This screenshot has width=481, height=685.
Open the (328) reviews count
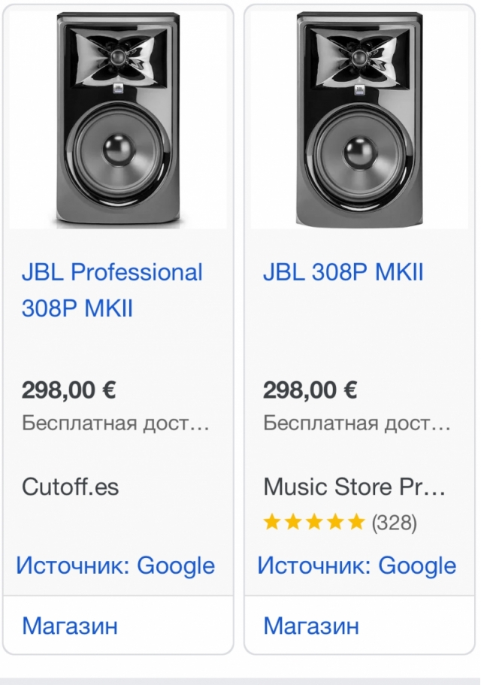click(394, 522)
